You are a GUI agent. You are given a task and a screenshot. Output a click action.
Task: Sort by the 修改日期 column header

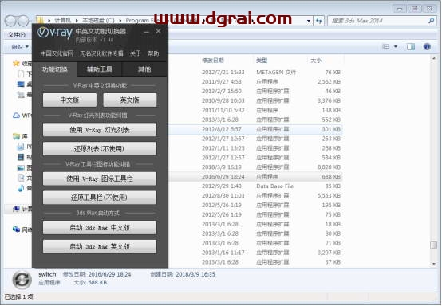click(x=213, y=61)
